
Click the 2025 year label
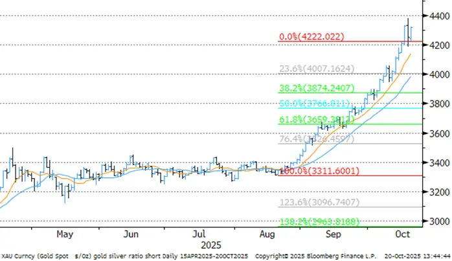pos(209,245)
